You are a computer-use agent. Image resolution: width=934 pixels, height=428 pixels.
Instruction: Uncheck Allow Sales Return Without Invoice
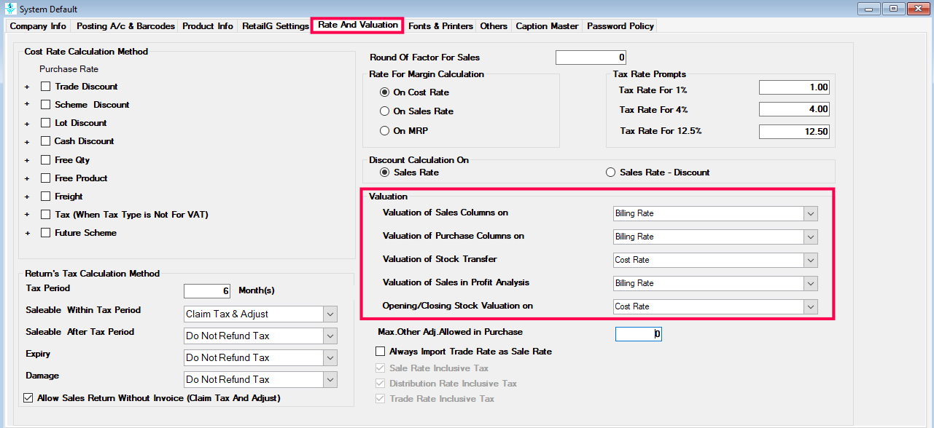[x=28, y=398]
